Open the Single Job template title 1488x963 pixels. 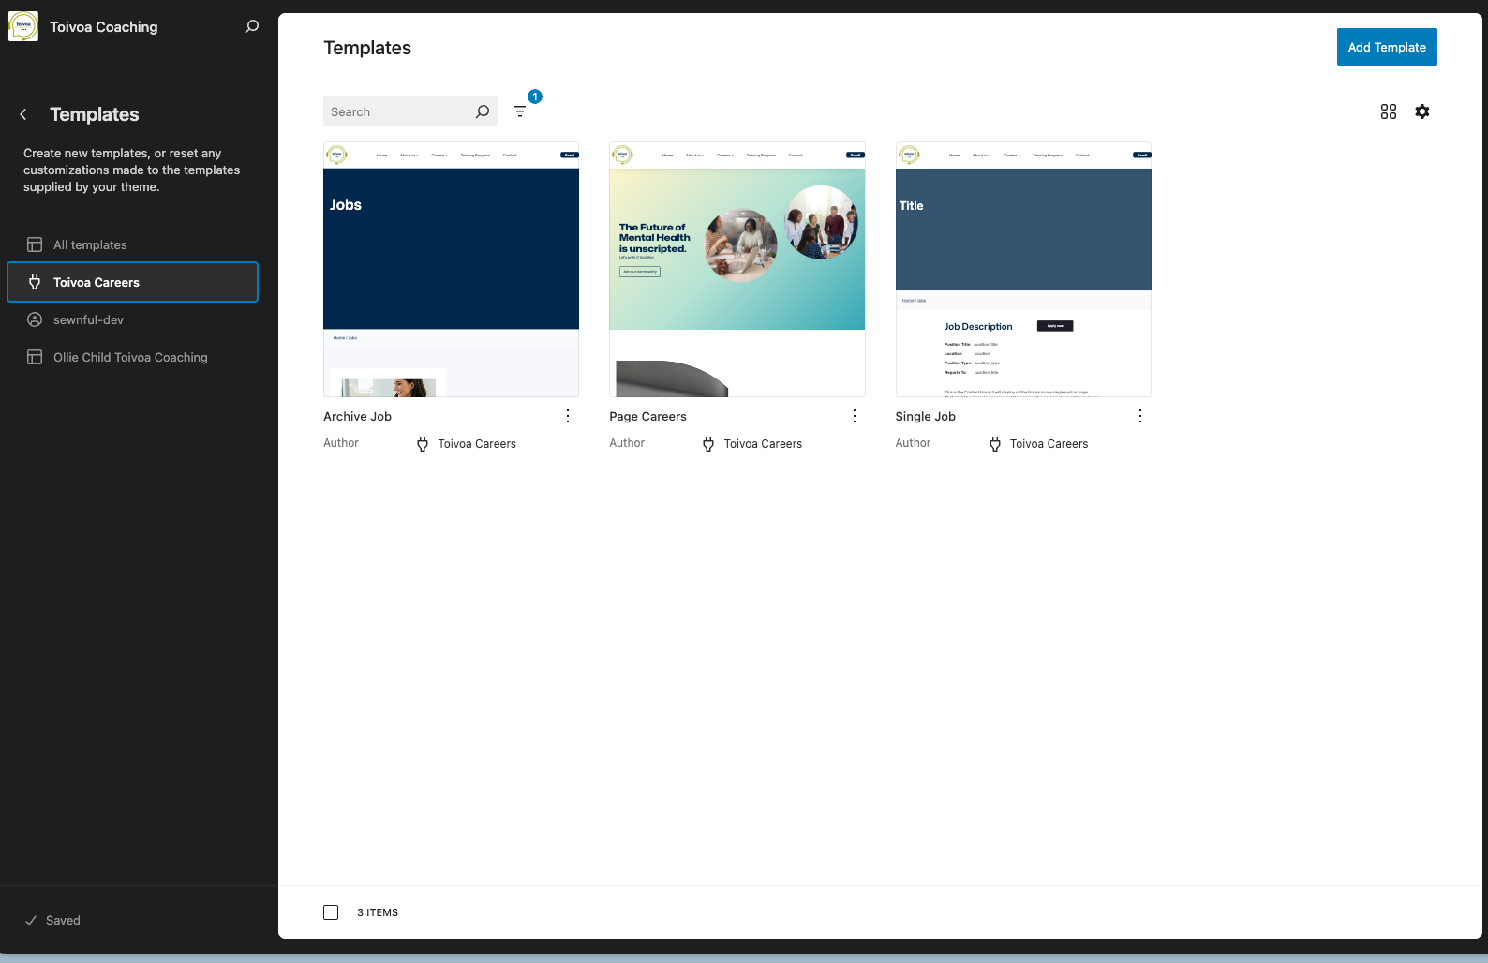click(925, 416)
